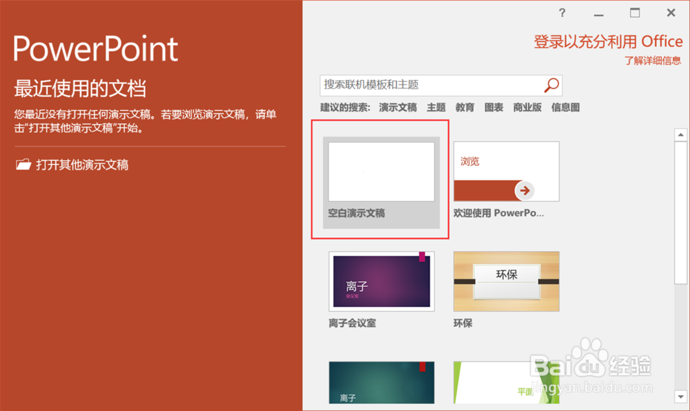Pick the 环保 wood template
Viewport: 690px width, 411px height.
tap(506, 281)
